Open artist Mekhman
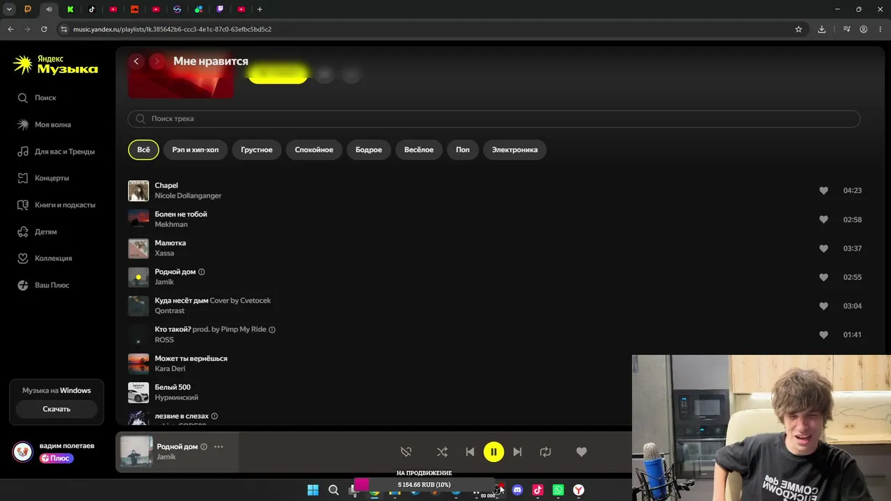Image resolution: width=891 pixels, height=501 pixels. click(x=171, y=225)
